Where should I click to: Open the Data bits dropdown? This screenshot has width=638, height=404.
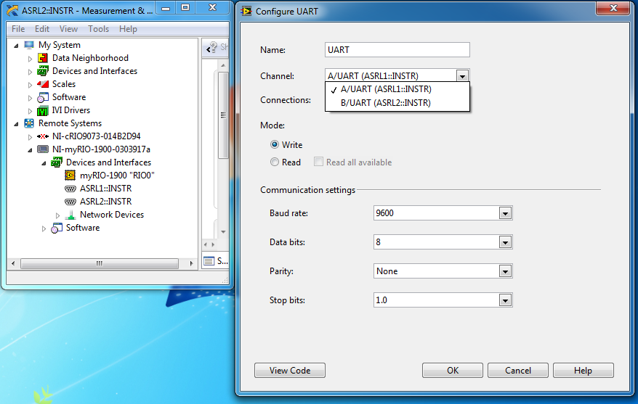coord(505,242)
